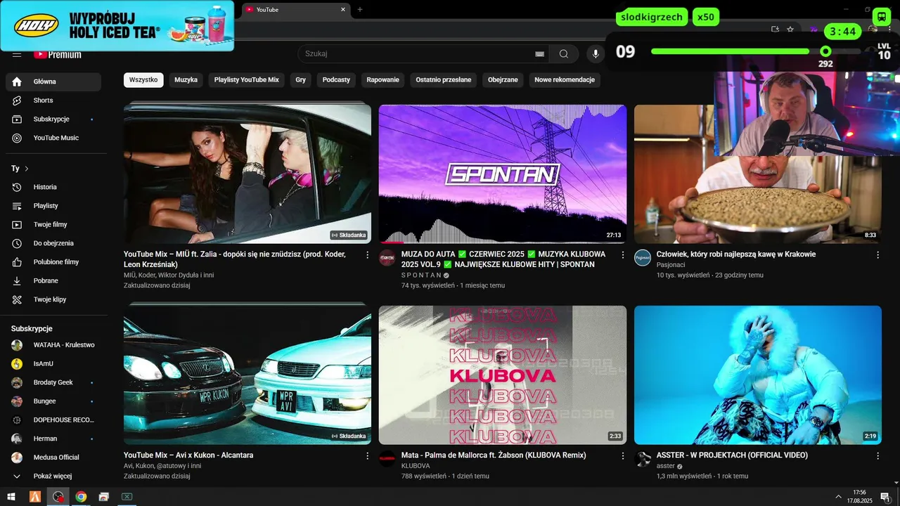Select the Podcasty filter chip

[x=336, y=80]
